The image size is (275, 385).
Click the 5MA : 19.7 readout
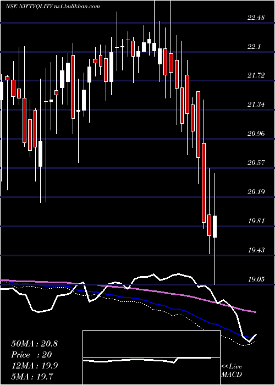[32, 377]
